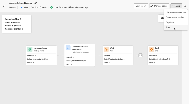
Task: Click the 3 d wait duration label
Action: tap(140, 55)
